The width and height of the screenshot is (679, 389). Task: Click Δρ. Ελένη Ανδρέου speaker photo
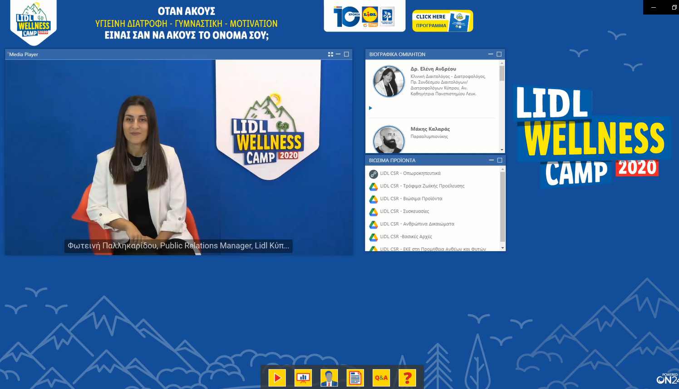[x=389, y=81]
